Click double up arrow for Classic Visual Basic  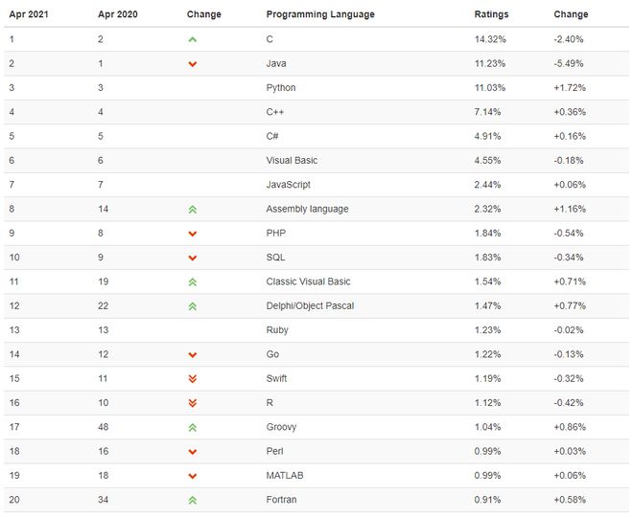(x=193, y=281)
